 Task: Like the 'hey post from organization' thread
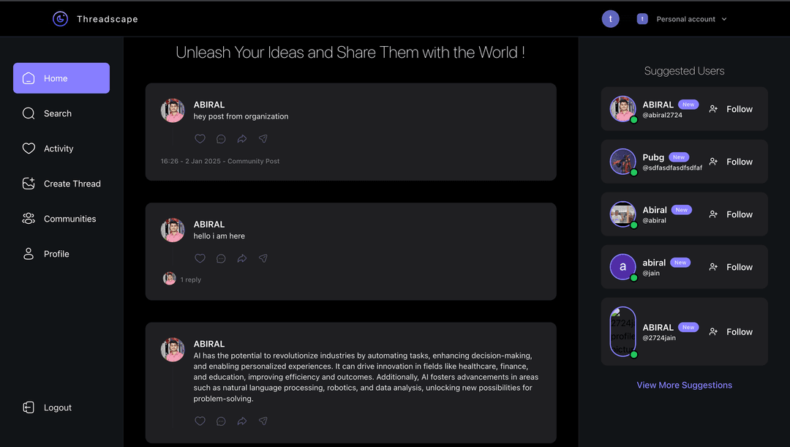point(200,139)
